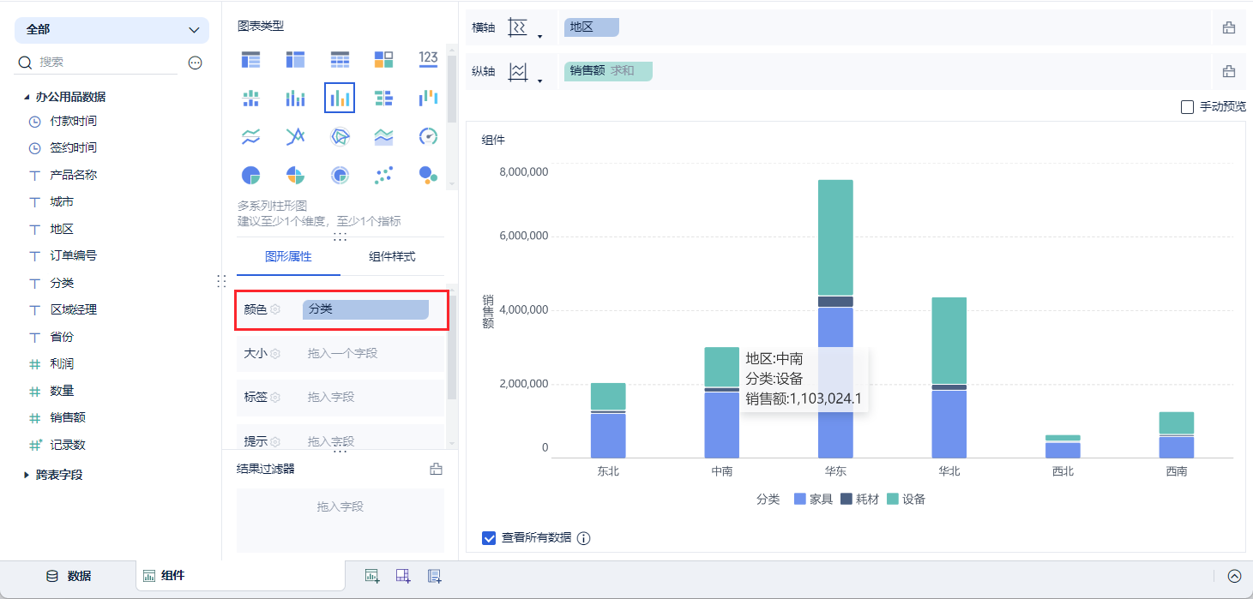
Task: Click the 家具 legend color swatch
Action: (x=800, y=499)
